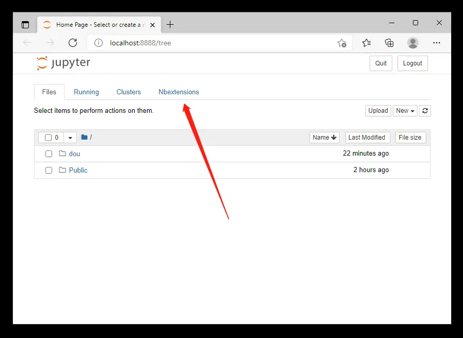Click the root folder breadcrumb icon

pos(84,138)
